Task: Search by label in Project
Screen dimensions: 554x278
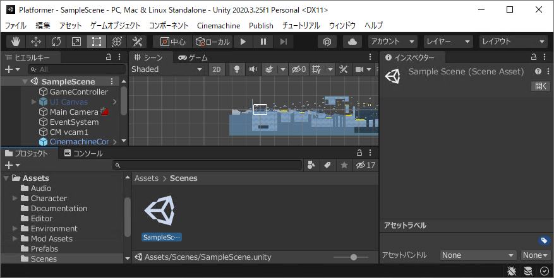Action: [327, 165]
